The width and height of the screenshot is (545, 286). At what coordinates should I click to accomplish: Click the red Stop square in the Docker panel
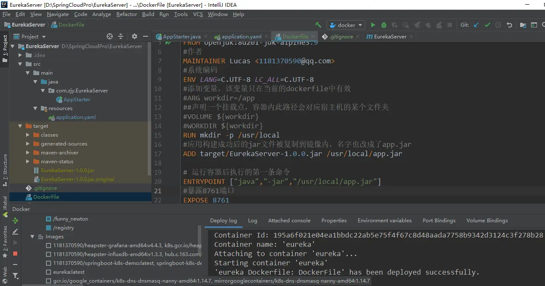pyautogui.click(x=15, y=254)
